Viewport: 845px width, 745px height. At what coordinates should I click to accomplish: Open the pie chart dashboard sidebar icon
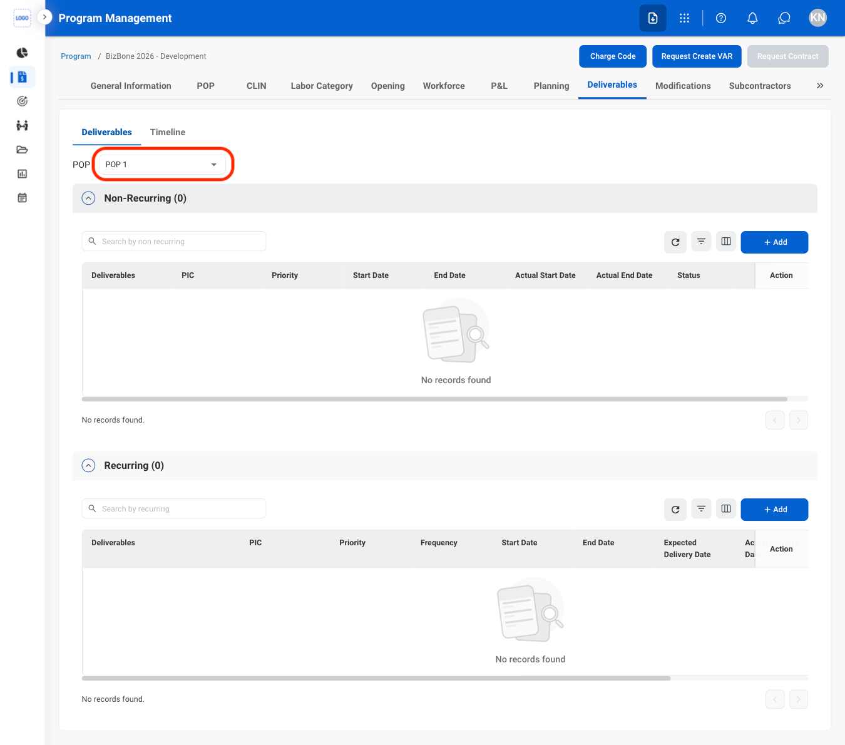pyautogui.click(x=22, y=53)
